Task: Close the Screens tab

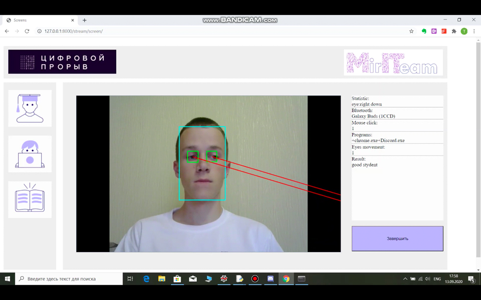Action: 73,20
